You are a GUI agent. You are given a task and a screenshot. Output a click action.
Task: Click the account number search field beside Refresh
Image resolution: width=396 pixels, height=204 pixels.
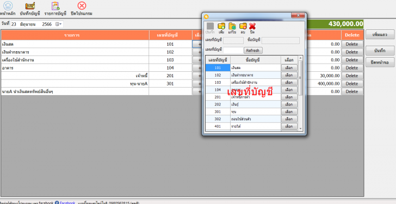pyautogui.click(x=233, y=50)
